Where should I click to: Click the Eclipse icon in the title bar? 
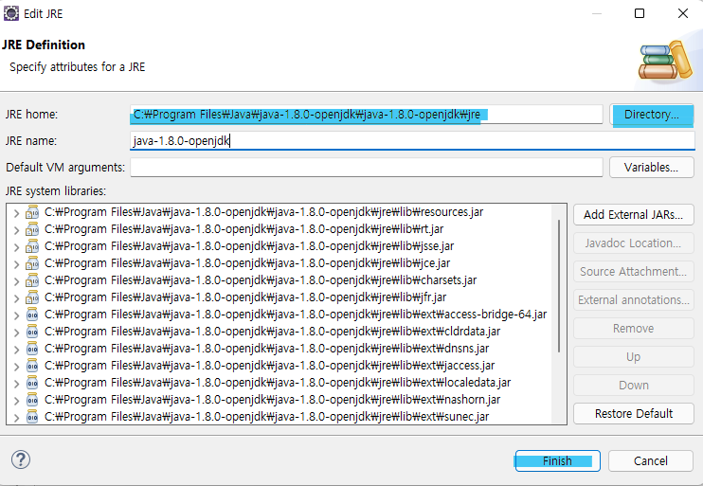10,13
